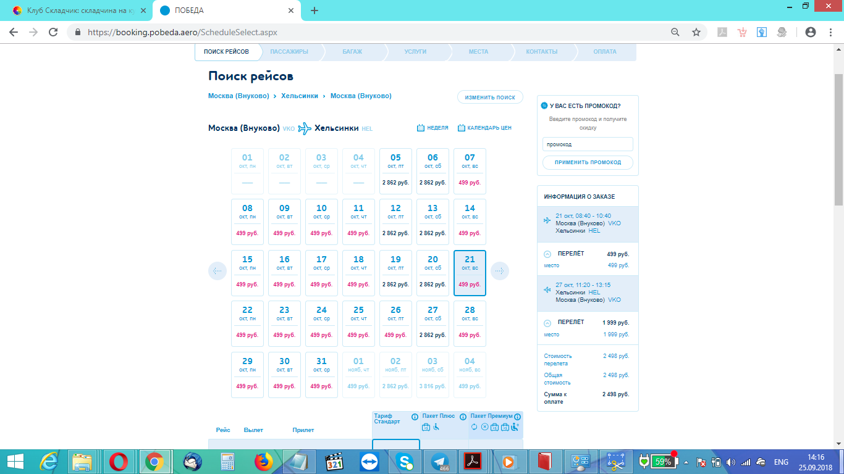Pick the 31 окт date cell
This screenshot has height=474, width=844.
[321, 375]
